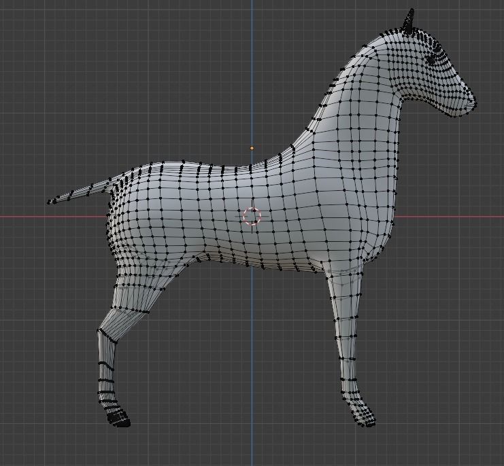The height and width of the screenshot is (466, 504).
Task: Click the tip of the horse's tail
Action: (x=49, y=202)
